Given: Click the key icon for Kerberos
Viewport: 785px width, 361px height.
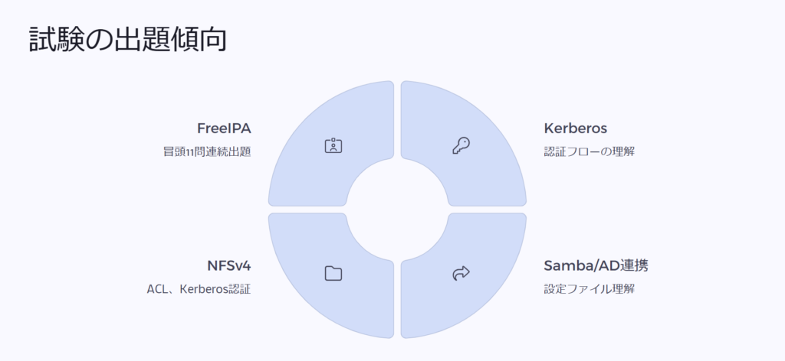Looking at the screenshot, I should point(461,145).
